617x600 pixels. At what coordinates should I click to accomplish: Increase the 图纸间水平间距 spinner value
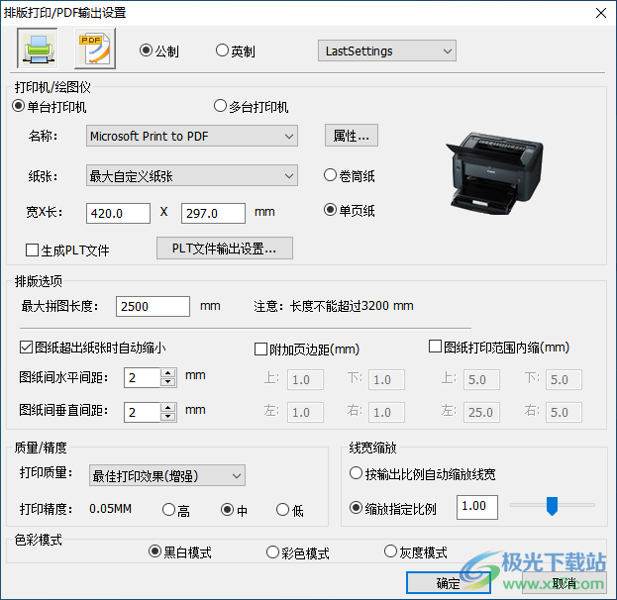[x=167, y=373]
